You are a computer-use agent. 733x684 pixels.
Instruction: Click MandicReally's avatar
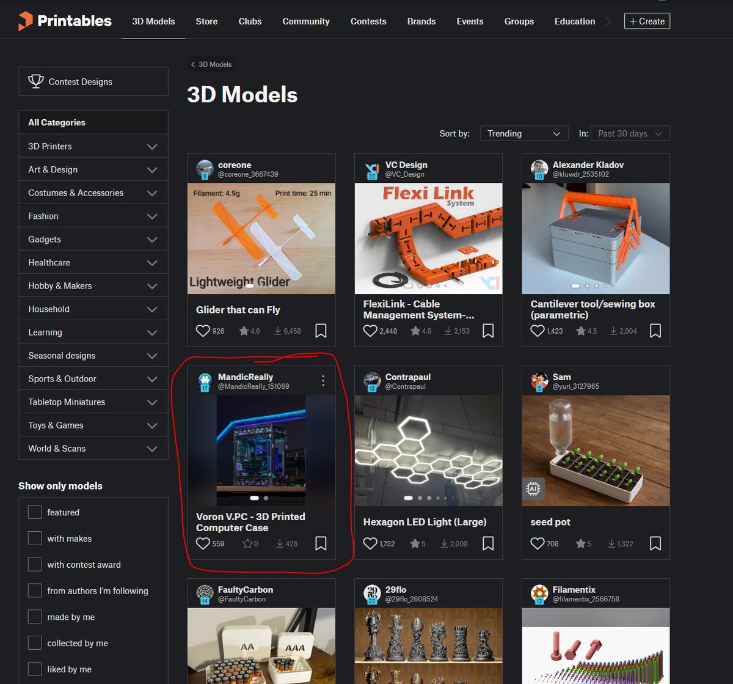click(x=205, y=381)
